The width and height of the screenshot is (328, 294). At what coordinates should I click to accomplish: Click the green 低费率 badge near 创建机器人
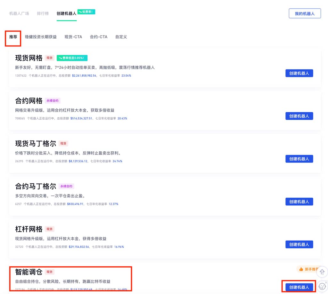[86, 12]
